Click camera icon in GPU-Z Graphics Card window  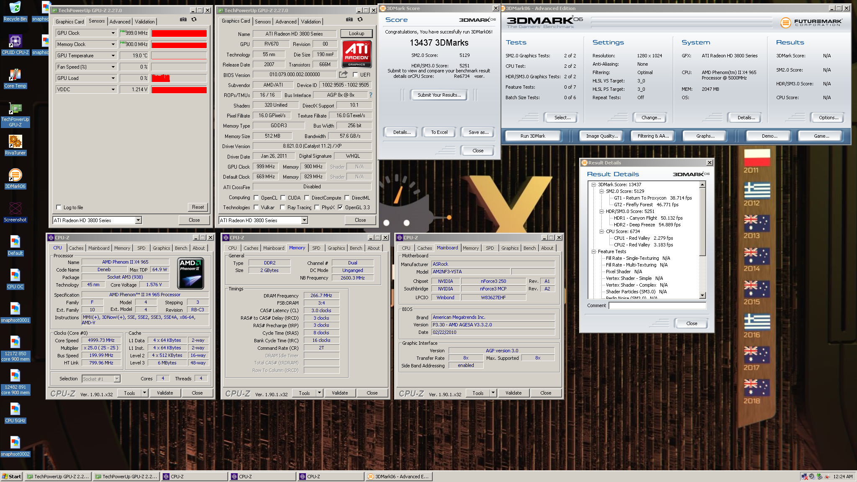click(349, 20)
